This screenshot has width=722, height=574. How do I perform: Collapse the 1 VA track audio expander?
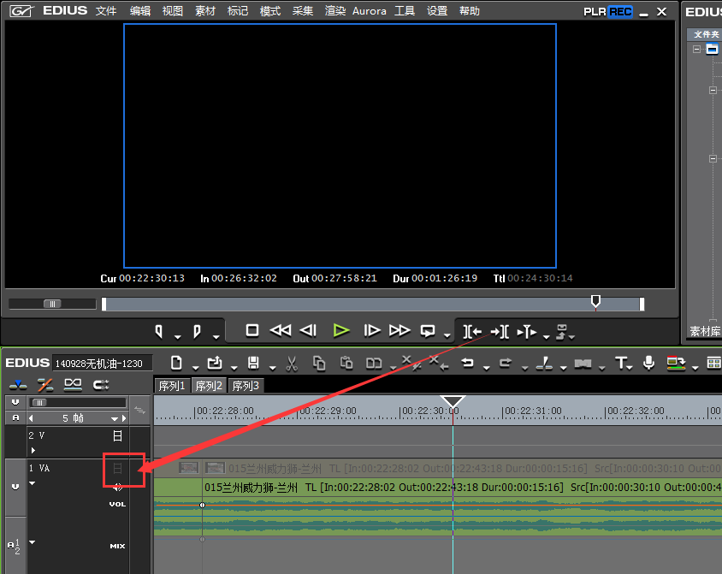pos(33,483)
